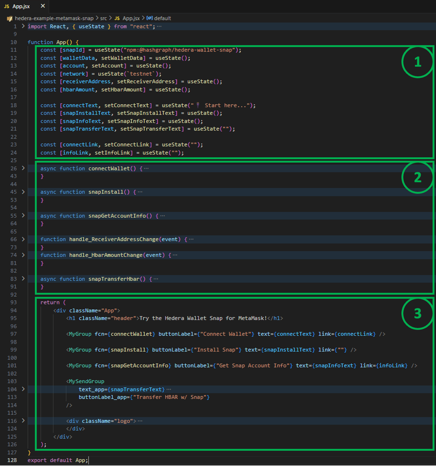This screenshot has width=436, height=466.
Task: Expand the snapTransferHbar function fold arrow
Action: 23,278
